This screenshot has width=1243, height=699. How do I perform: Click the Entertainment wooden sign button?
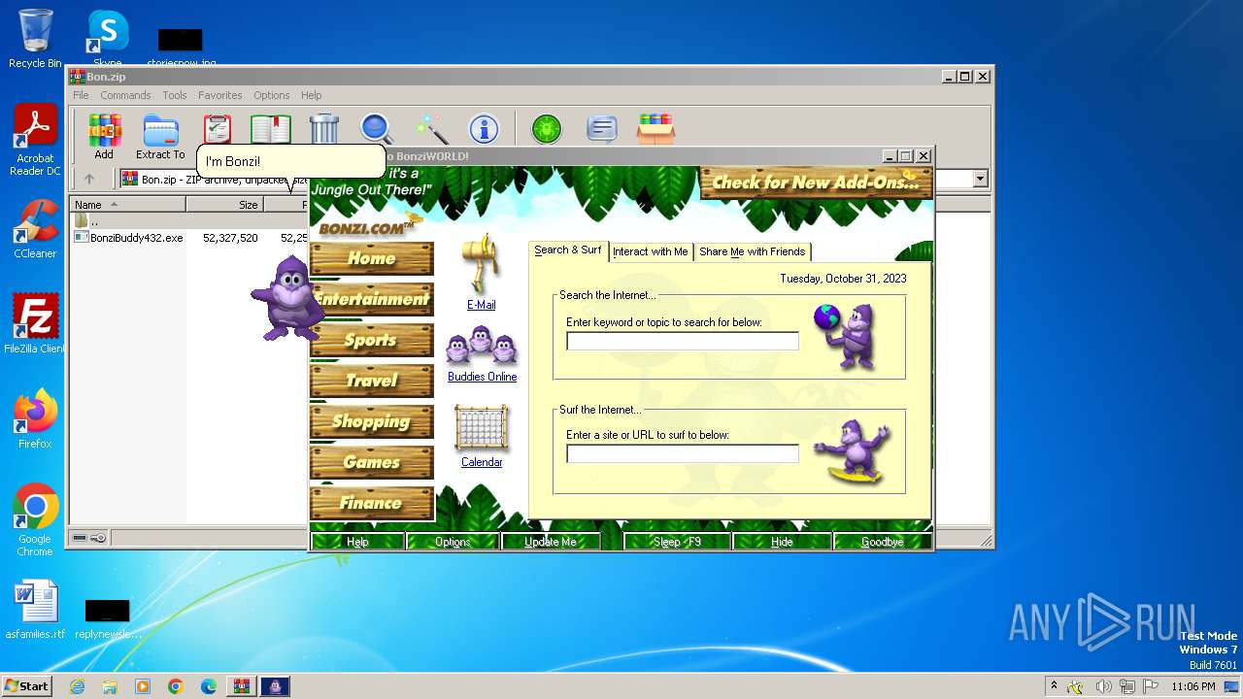372,299
